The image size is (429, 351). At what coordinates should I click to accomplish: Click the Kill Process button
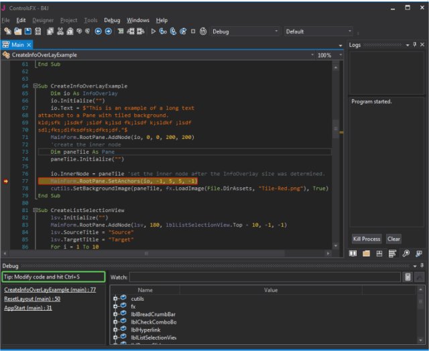click(x=367, y=239)
